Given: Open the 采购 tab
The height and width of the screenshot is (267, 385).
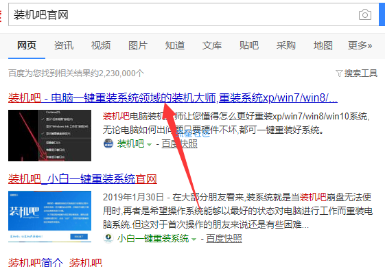Looking at the screenshot, I should coord(285,45).
